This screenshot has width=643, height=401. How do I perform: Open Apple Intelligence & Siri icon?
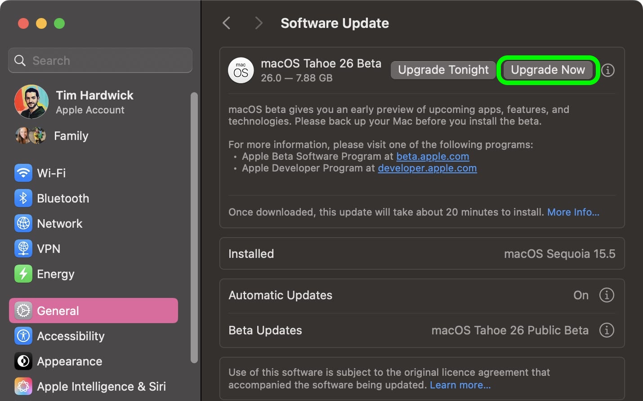pyautogui.click(x=23, y=387)
